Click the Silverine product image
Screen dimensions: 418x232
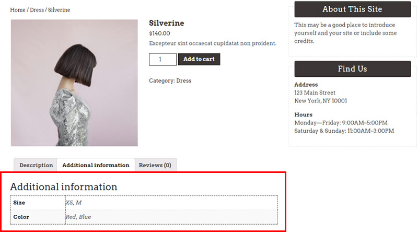[x=74, y=83]
